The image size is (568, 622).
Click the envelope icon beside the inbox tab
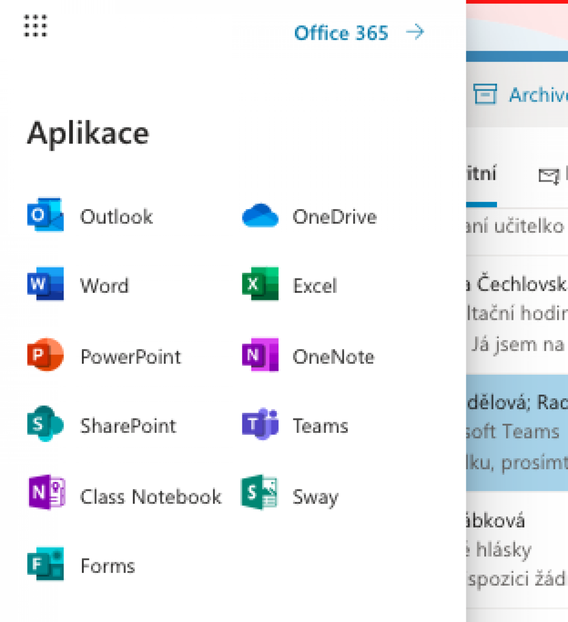[x=549, y=175]
